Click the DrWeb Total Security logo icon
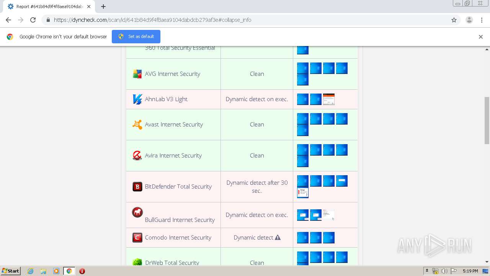Viewport: 490px width, 276px height. pyautogui.click(x=137, y=262)
